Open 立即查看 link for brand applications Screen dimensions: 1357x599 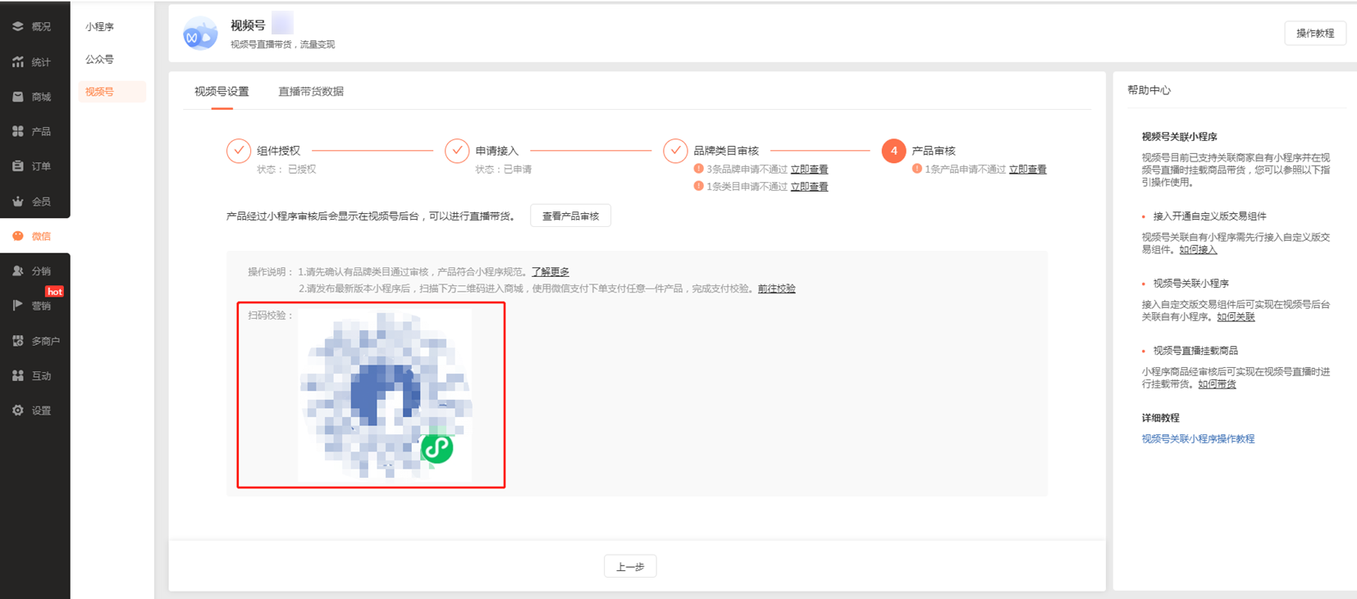pos(809,170)
